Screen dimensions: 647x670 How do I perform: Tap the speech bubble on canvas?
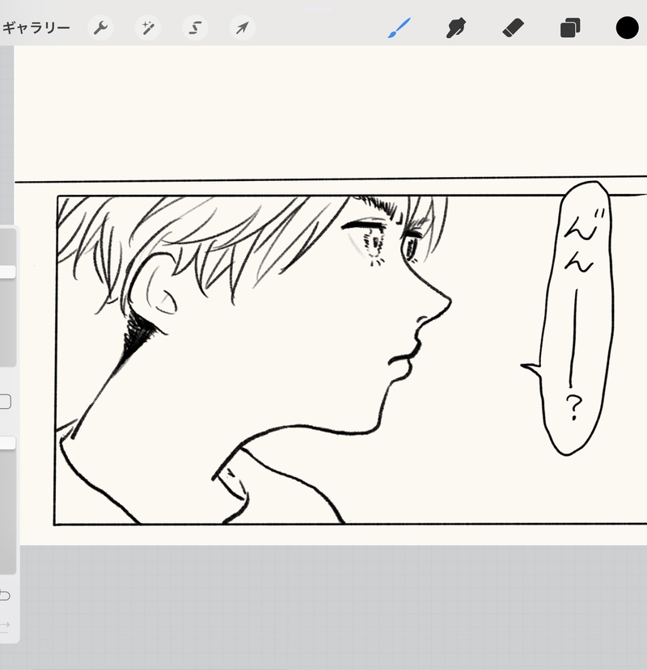click(575, 318)
